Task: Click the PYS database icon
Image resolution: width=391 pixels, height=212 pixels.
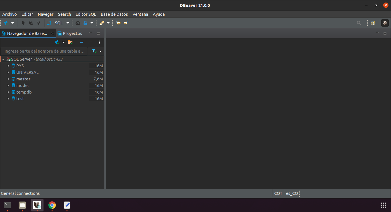Action: tap(13, 66)
